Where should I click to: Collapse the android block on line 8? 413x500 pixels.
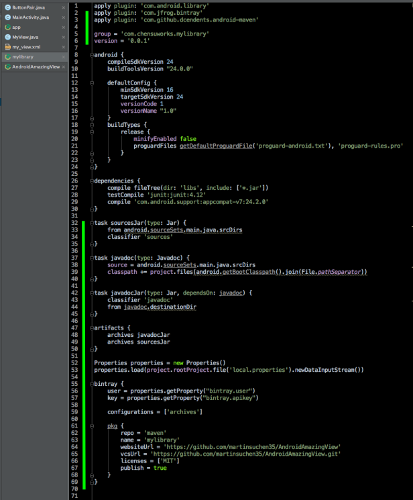92,55
